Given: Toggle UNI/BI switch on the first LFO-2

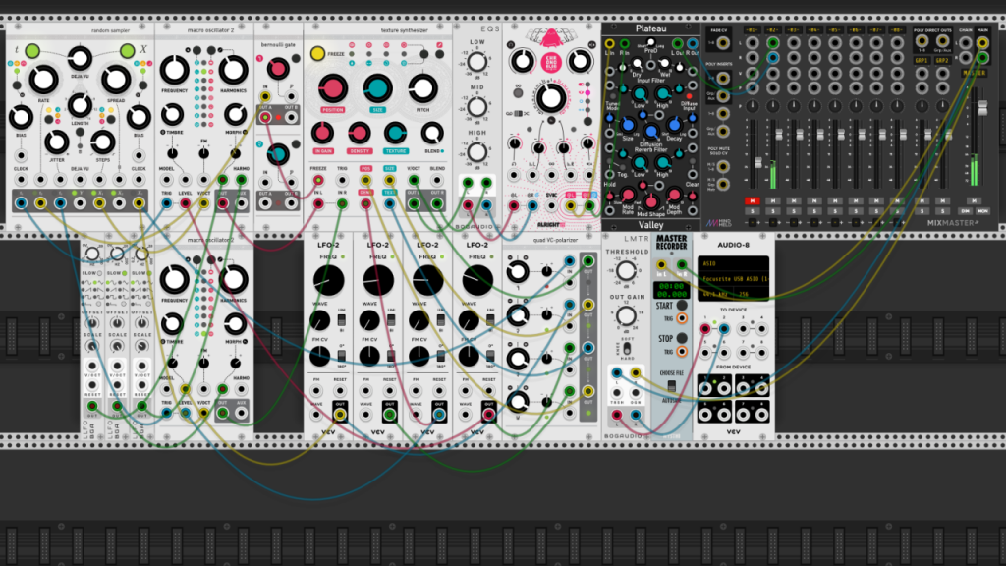Looking at the screenshot, I should (341, 319).
